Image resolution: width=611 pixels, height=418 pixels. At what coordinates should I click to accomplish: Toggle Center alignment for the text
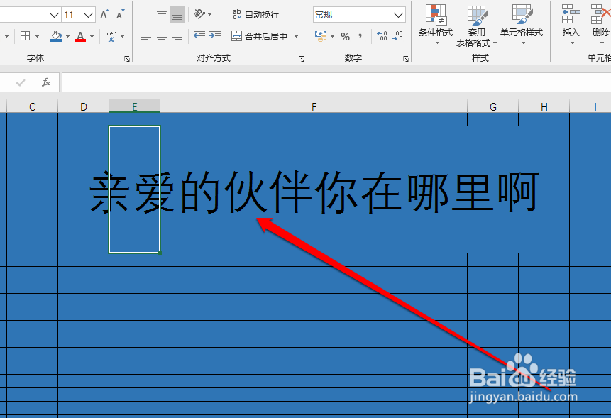coord(160,36)
